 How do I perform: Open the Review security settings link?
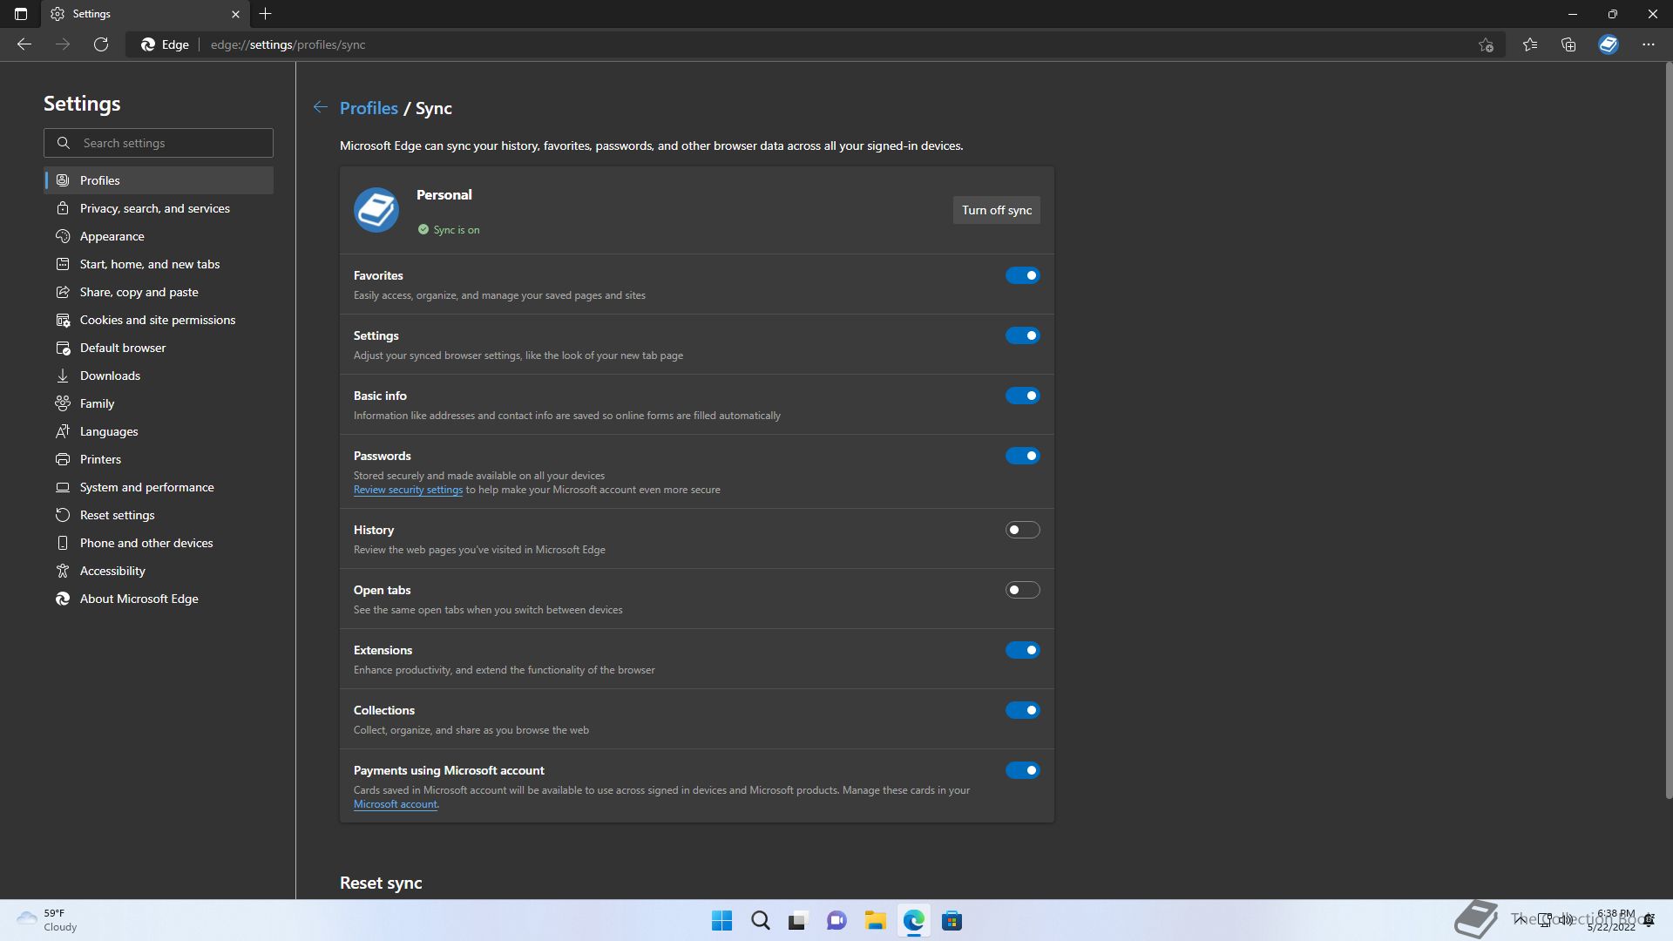[x=408, y=490]
